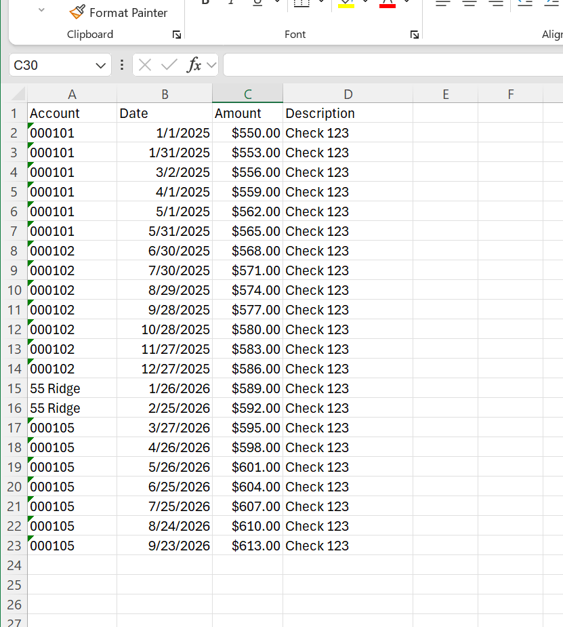The width and height of the screenshot is (563, 627).
Task: Select the date cell 12/27/2025
Action: (x=165, y=369)
